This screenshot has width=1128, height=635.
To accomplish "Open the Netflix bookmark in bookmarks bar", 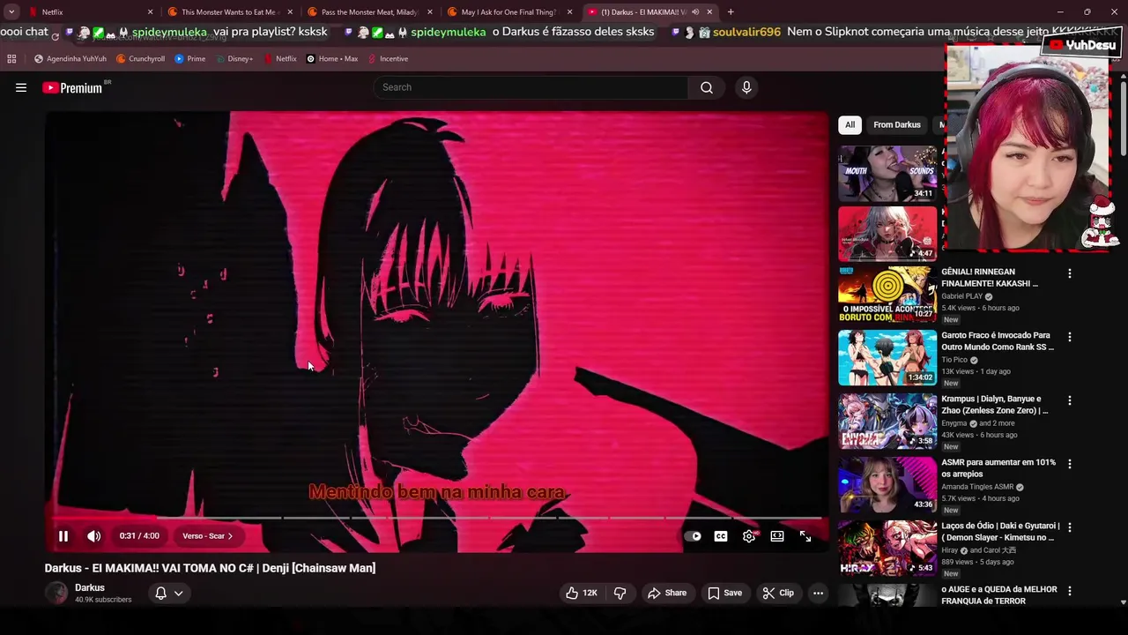I will click(280, 59).
